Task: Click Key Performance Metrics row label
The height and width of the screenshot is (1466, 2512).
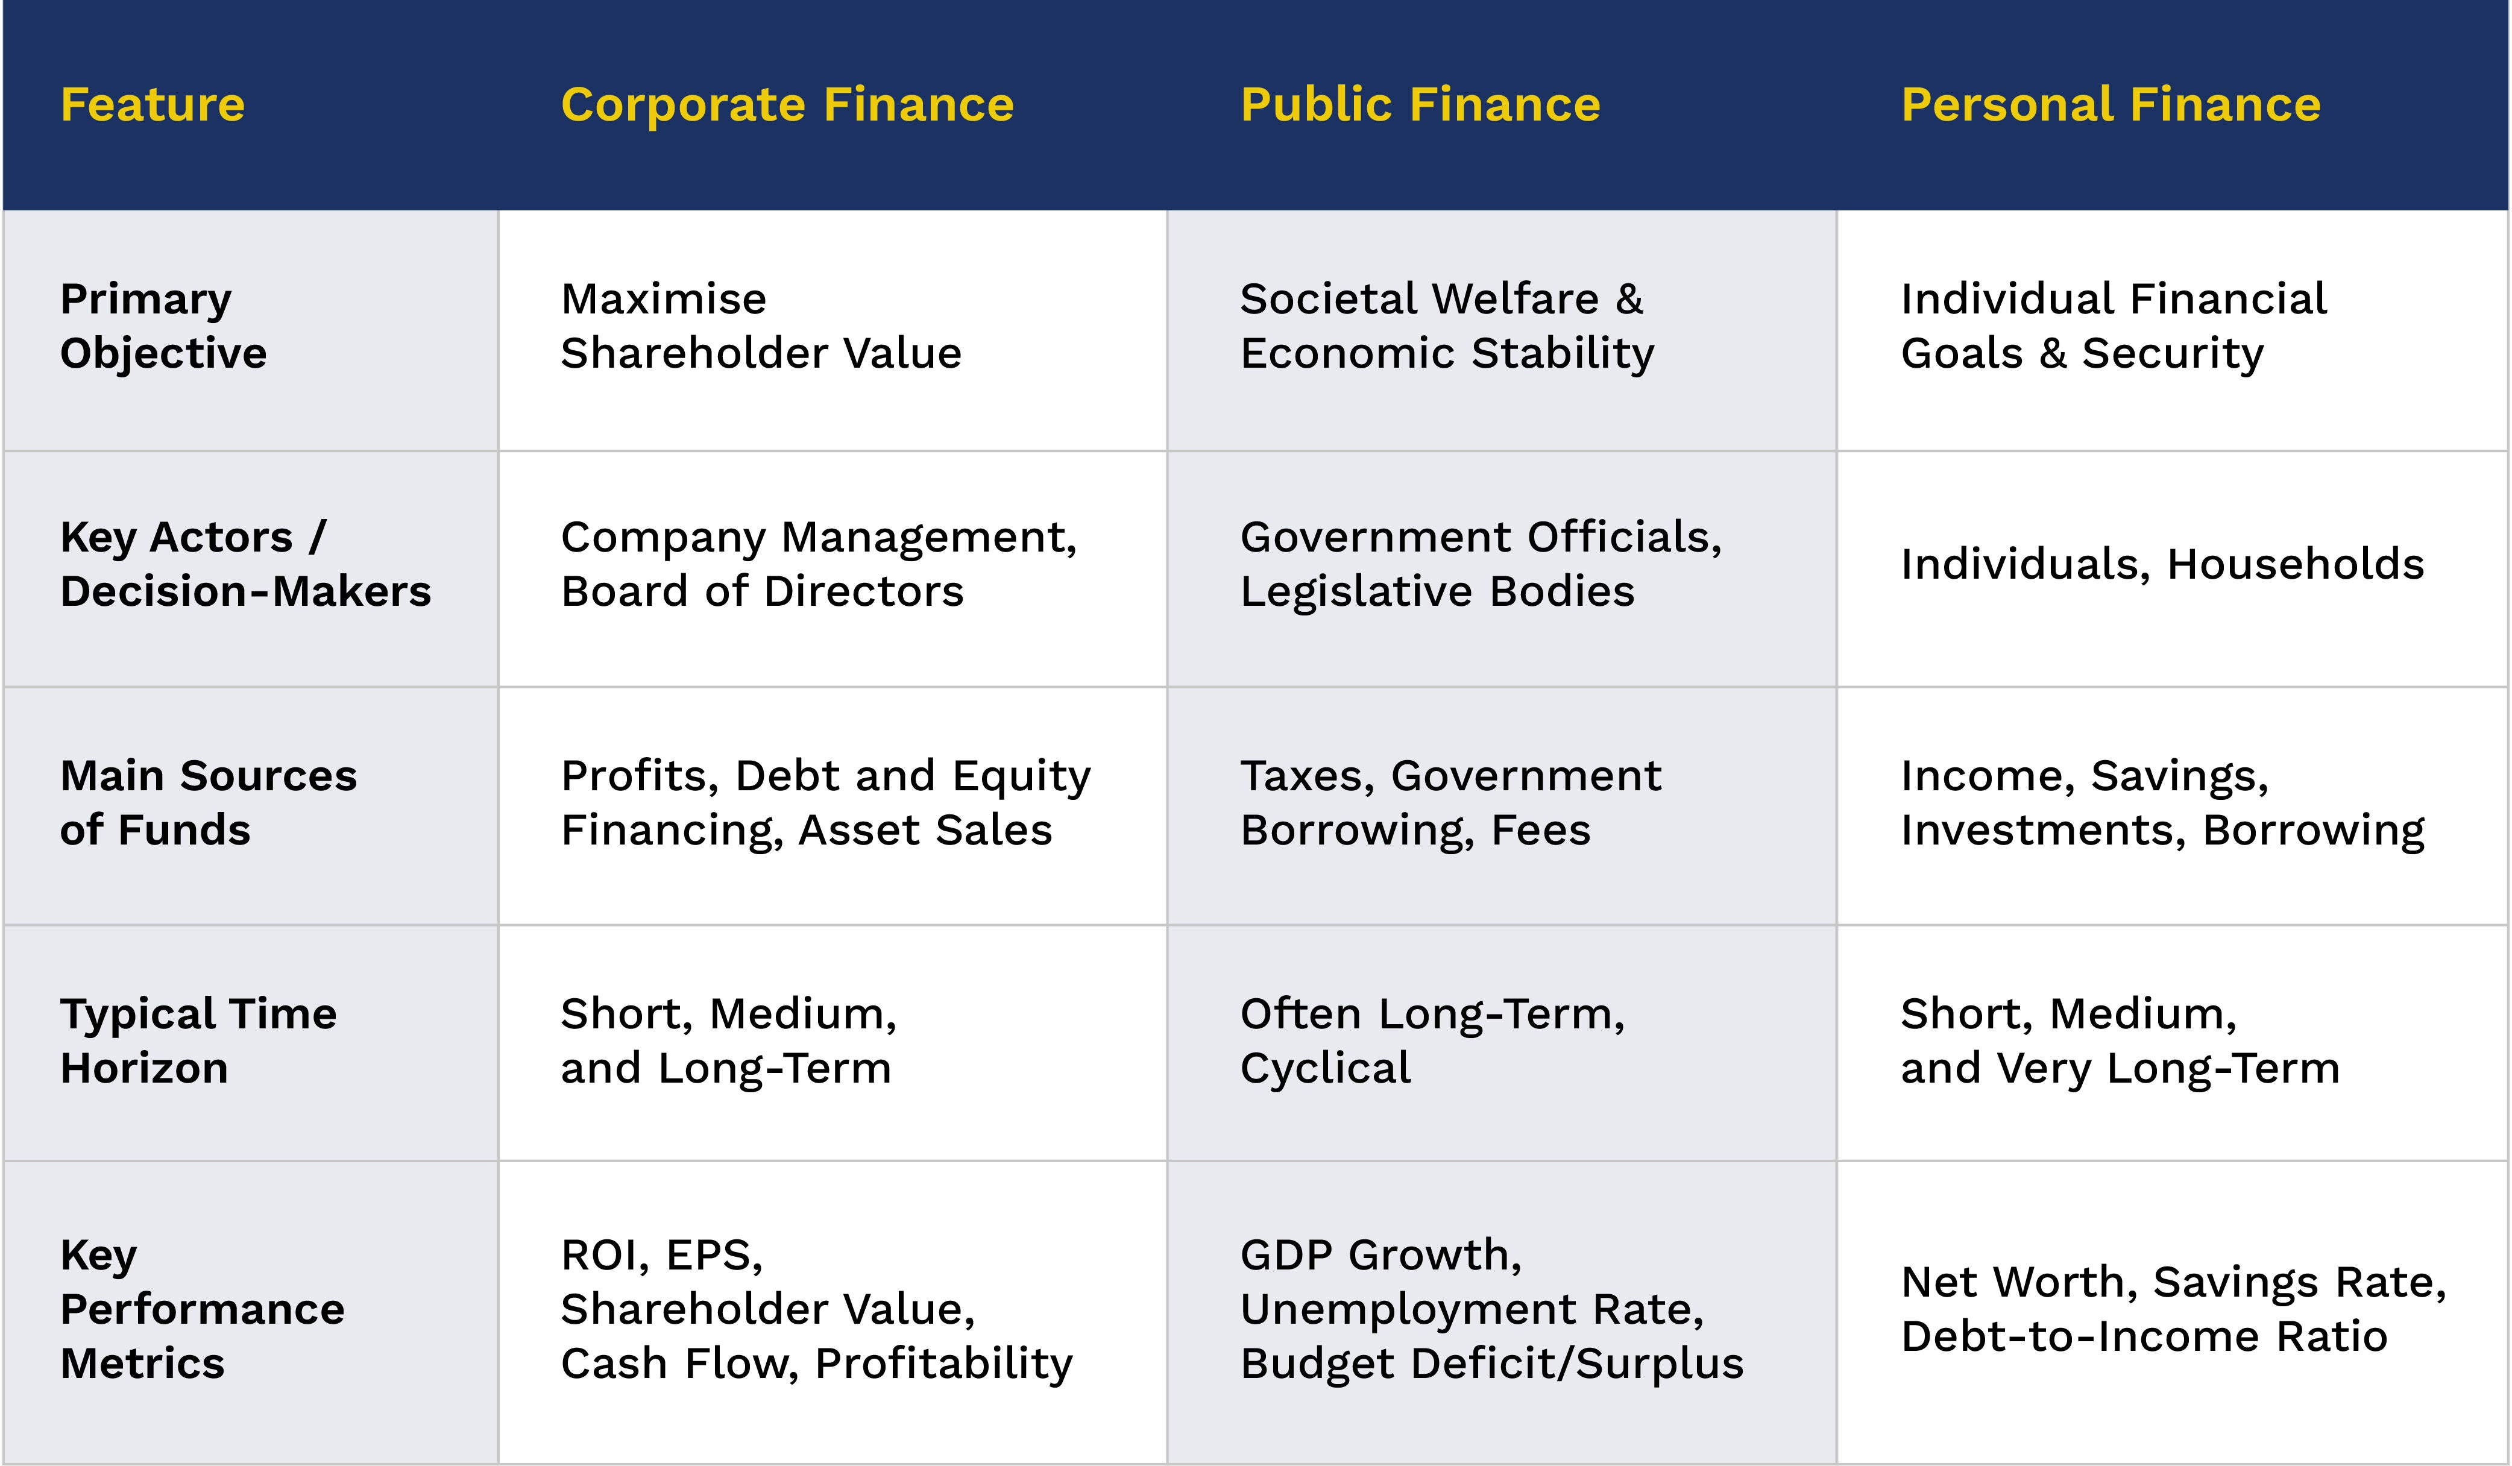Action: point(201,1309)
